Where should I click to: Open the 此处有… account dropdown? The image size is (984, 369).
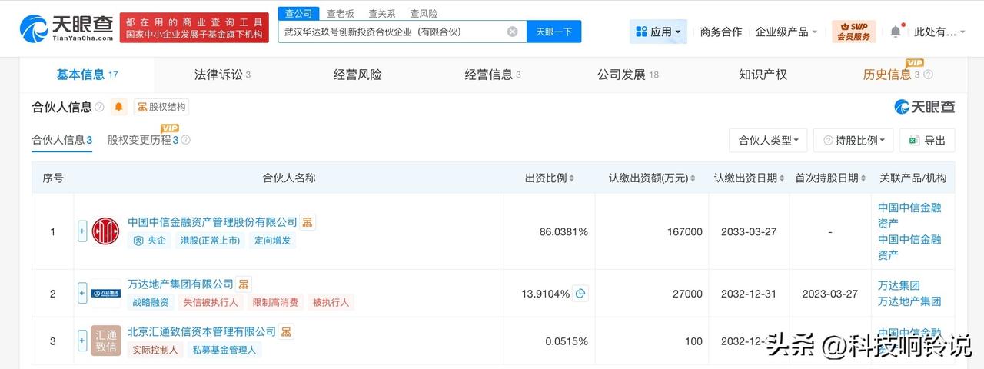click(x=939, y=32)
